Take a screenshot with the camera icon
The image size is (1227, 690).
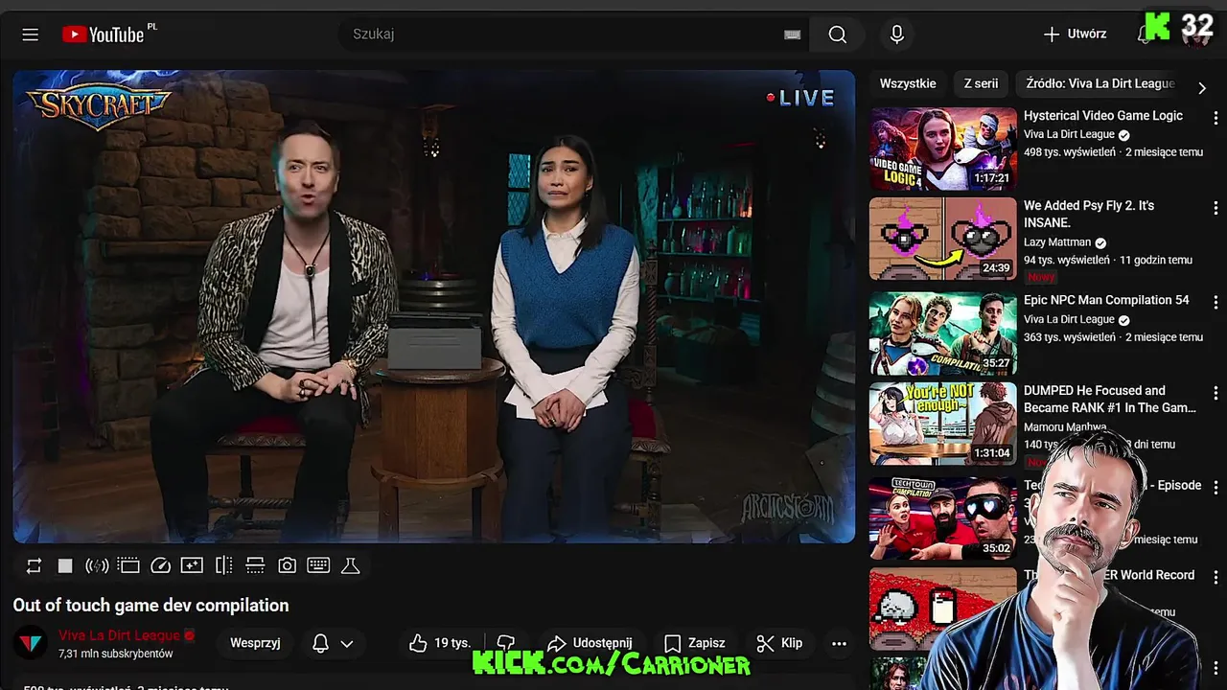click(x=287, y=565)
